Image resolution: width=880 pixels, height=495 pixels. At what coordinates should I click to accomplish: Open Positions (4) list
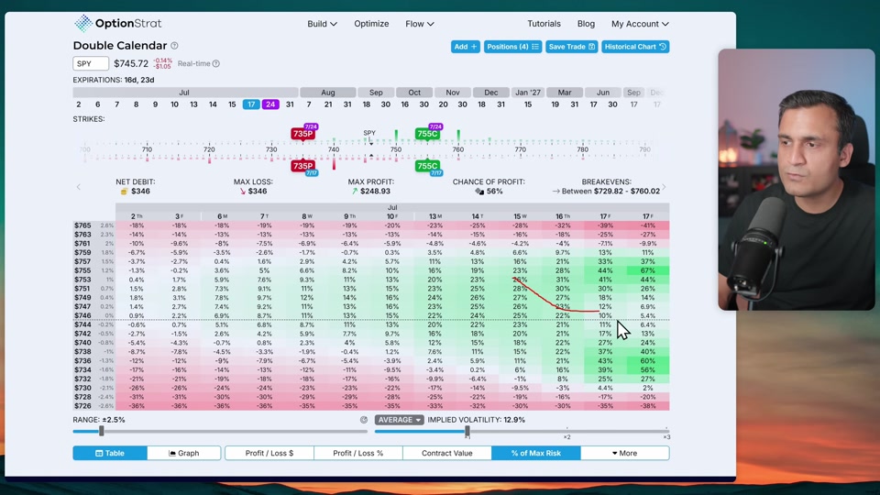pyautogui.click(x=513, y=47)
